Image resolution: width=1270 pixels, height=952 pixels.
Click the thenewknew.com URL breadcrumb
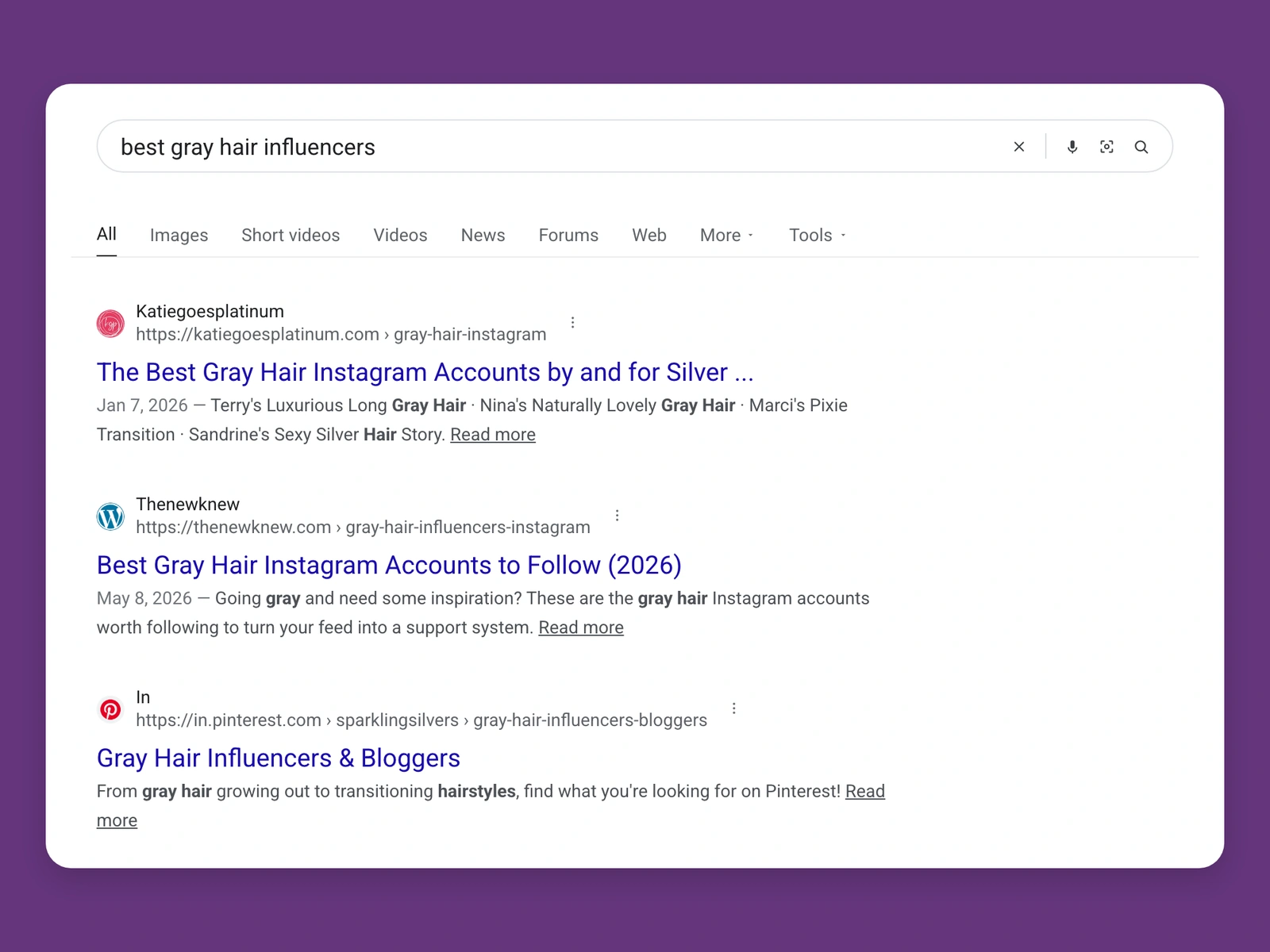coord(363,527)
